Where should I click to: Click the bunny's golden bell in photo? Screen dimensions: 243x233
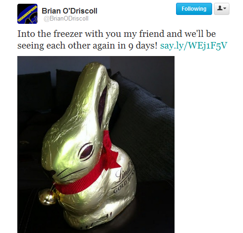pyautogui.click(x=48, y=197)
